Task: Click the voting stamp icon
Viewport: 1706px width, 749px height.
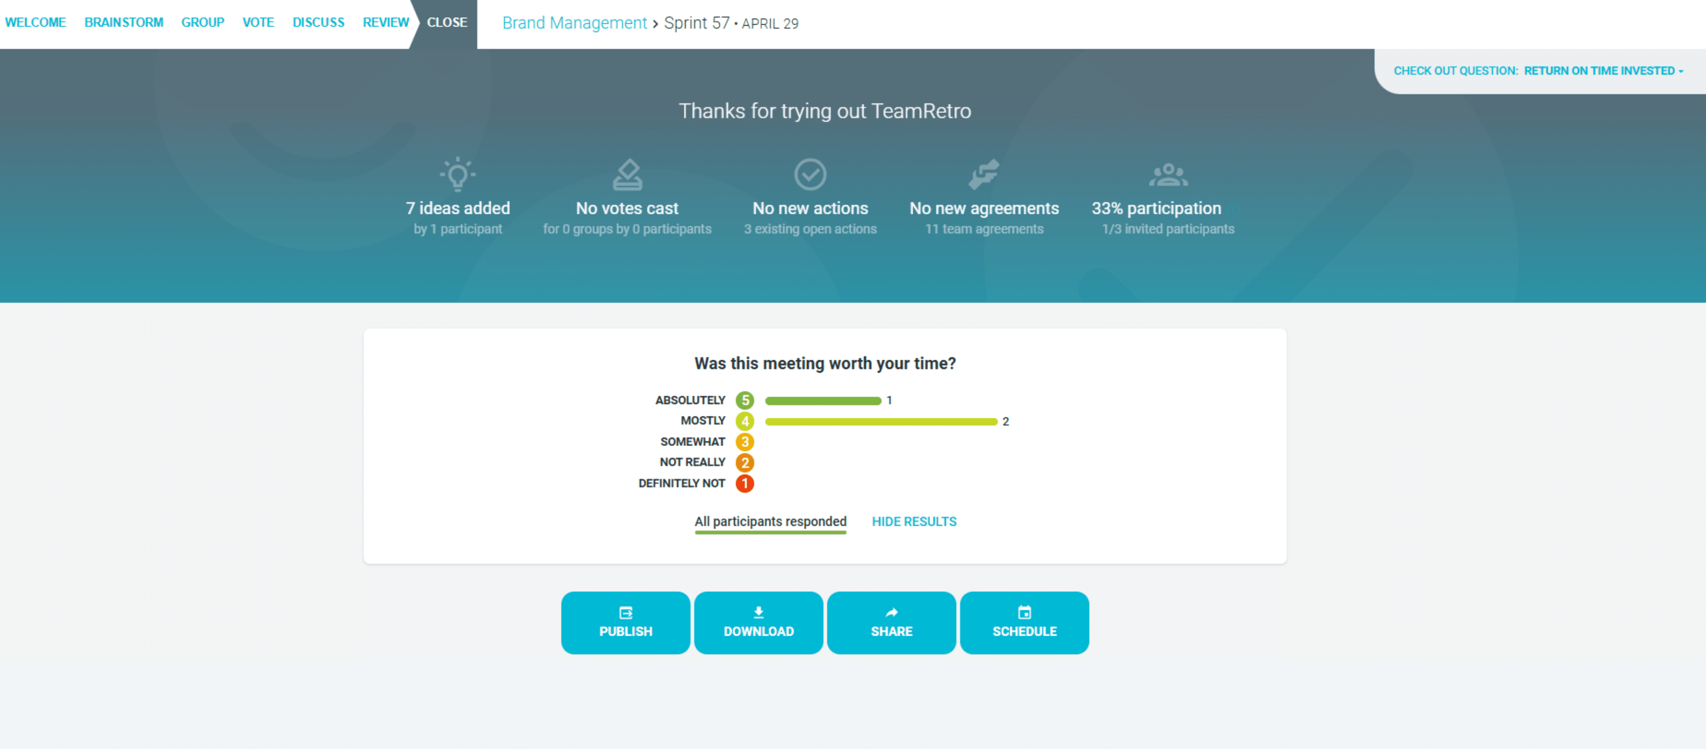Action: pos(627,174)
